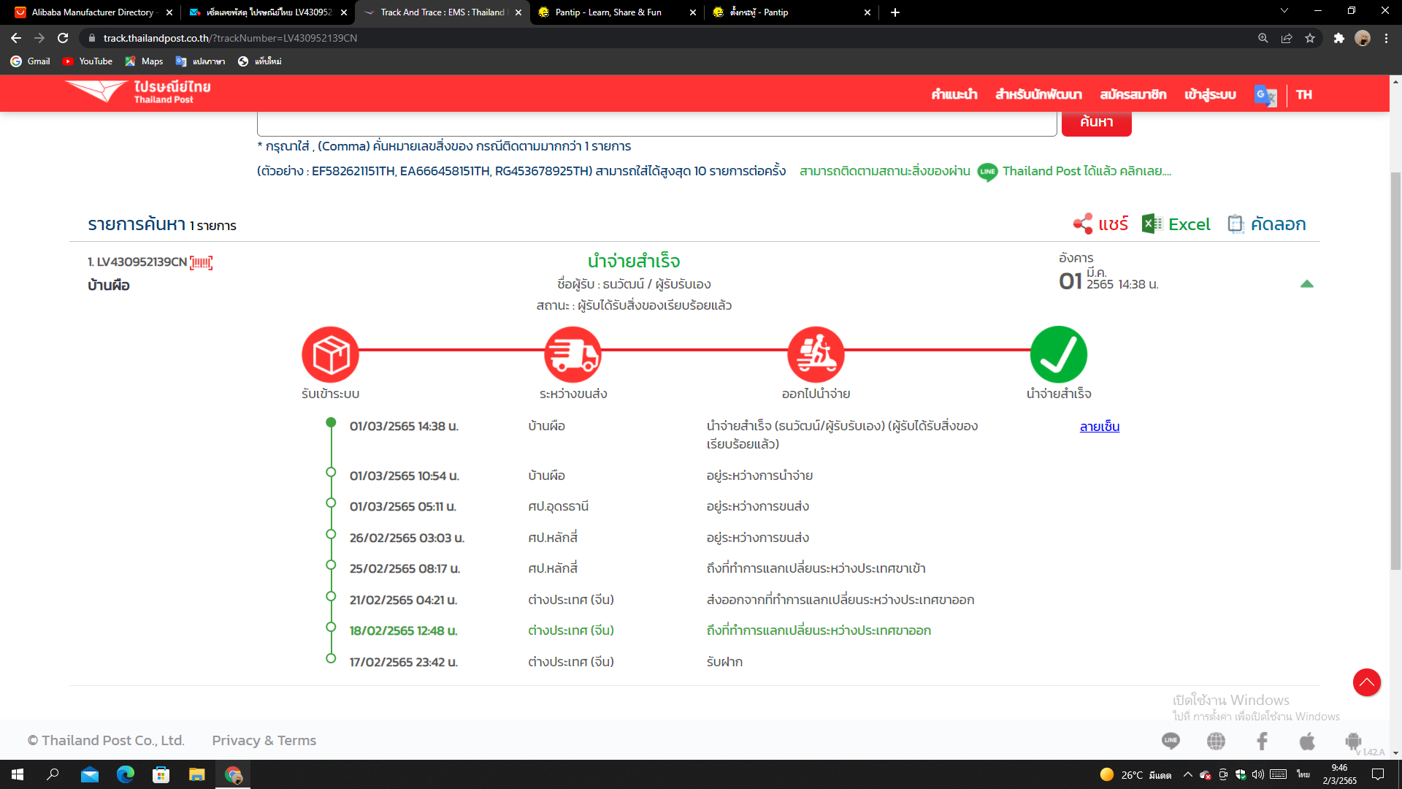Click the red ค้นหา search button
The width and height of the screenshot is (1402, 789).
(x=1096, y=122)
